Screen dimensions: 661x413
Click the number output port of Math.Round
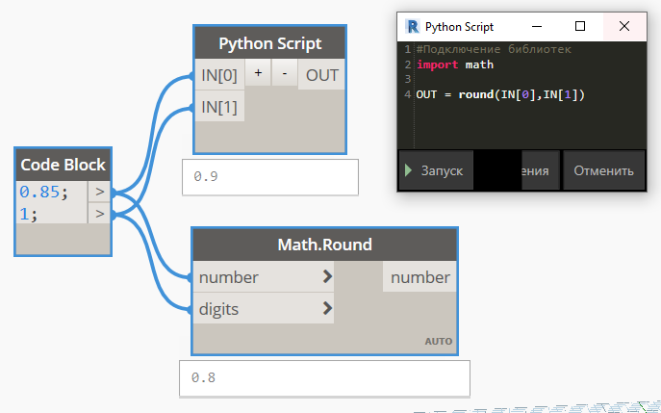[x=419, y=277]
